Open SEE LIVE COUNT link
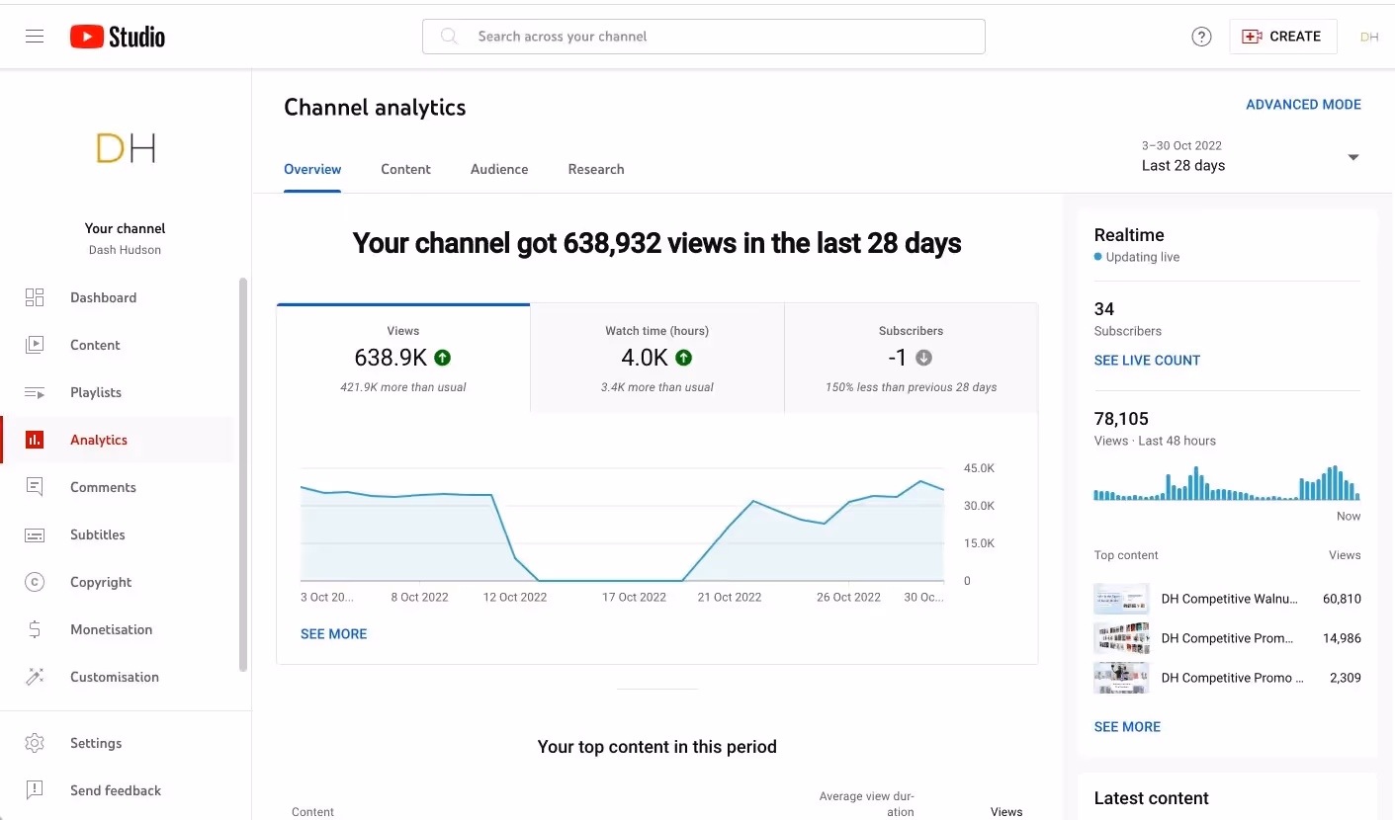Image resolution: width=1395 pixels, height=820 pixels. pyautogui.click(x=1147, y=360)
